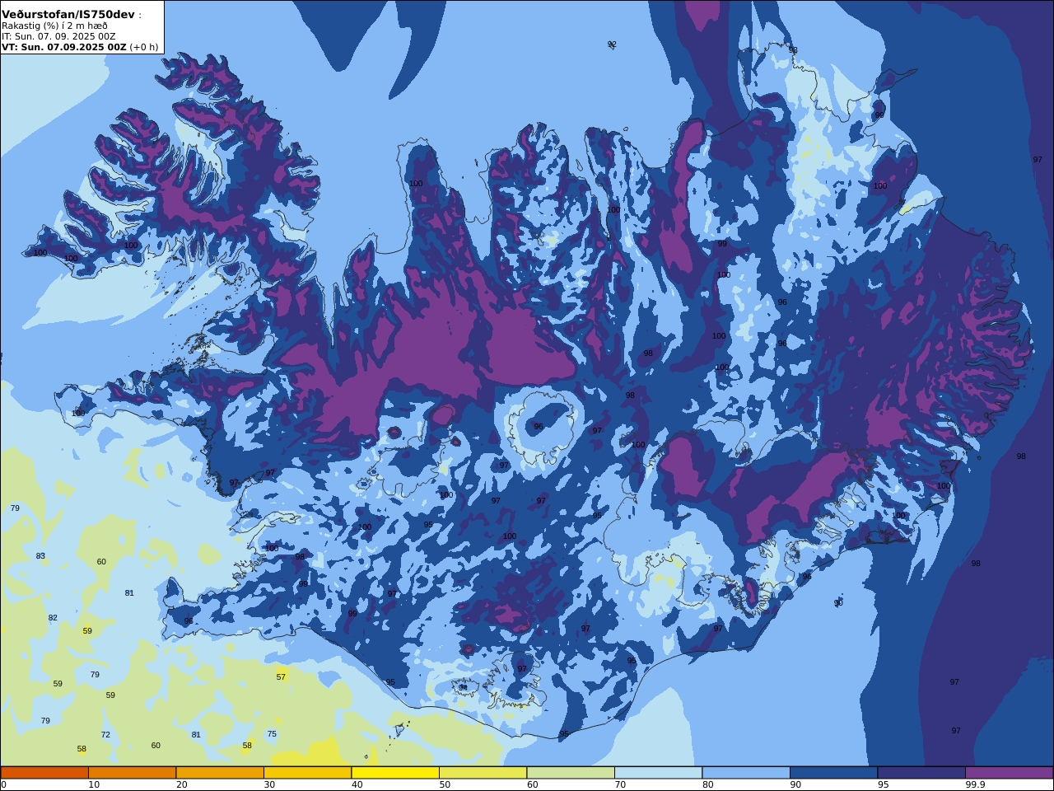Image resolution: width=1054 pixels, height=791 pixels.
Task: Select the 50–60 pale yellow legend swatch
Action: [x=483, y=773]
